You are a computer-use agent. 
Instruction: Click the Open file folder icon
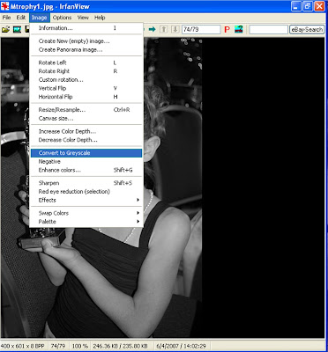pyautogui.click(x=5, y=29)
